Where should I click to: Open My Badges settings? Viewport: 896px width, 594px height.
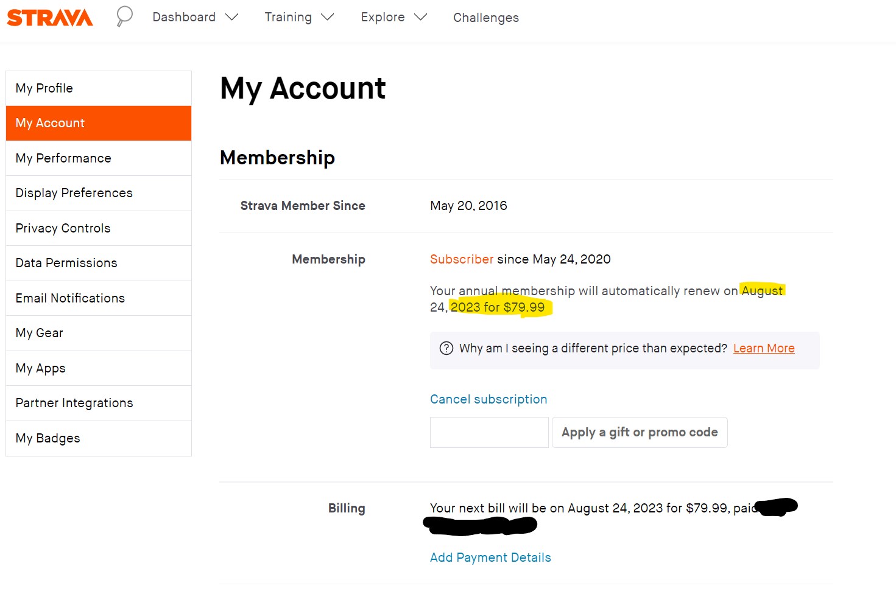pos(99,438)
